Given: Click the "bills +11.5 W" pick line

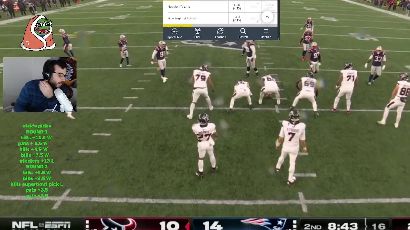Looking at the screenshot, I should pyautogui.click(x=36, y=138).
